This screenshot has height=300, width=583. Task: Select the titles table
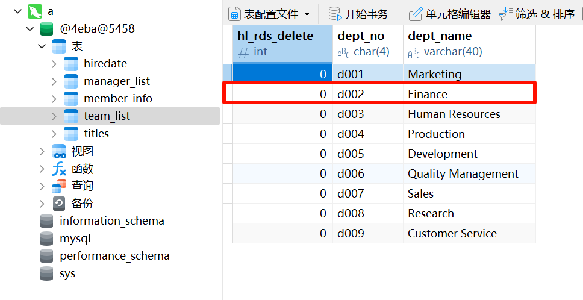coord(96,134)
